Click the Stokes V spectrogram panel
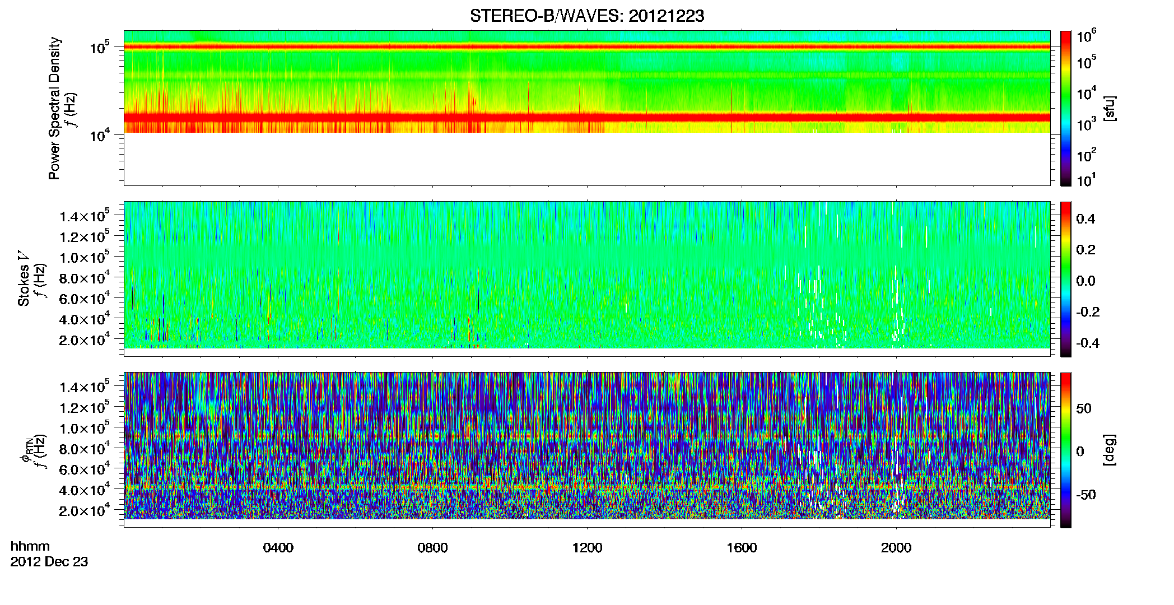Image resolution: width=1174 pixels, height=605 pixels. 587,279
